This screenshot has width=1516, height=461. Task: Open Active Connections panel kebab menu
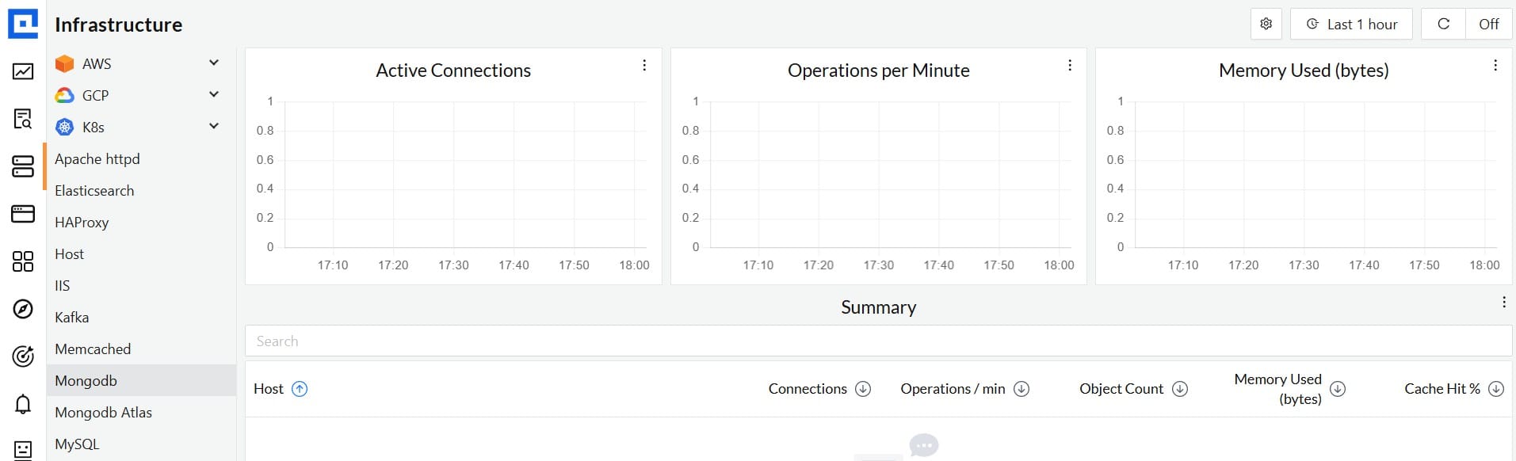tap(644, 65)
